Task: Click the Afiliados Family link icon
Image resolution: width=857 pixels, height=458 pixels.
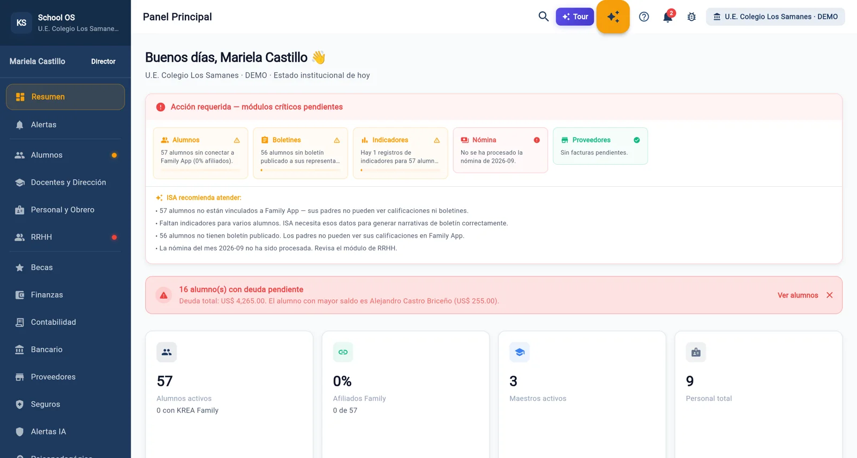Action: pyautogui.click(x=343, y=352)
